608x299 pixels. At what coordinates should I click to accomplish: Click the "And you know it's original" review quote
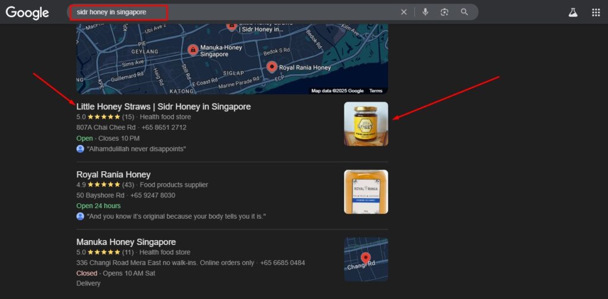[x=176, y=216]
